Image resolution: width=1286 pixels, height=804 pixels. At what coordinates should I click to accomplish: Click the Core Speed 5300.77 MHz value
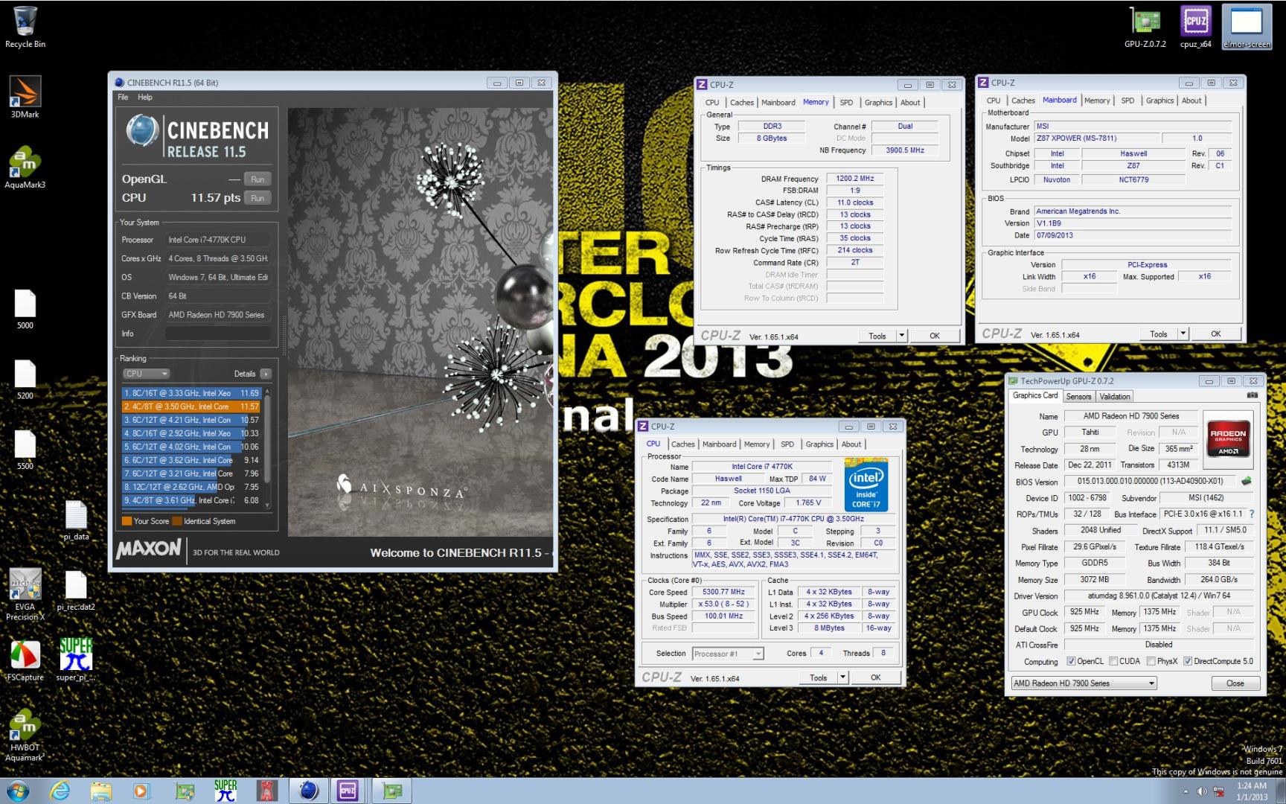pyautogui.click(x=723, y=593)
